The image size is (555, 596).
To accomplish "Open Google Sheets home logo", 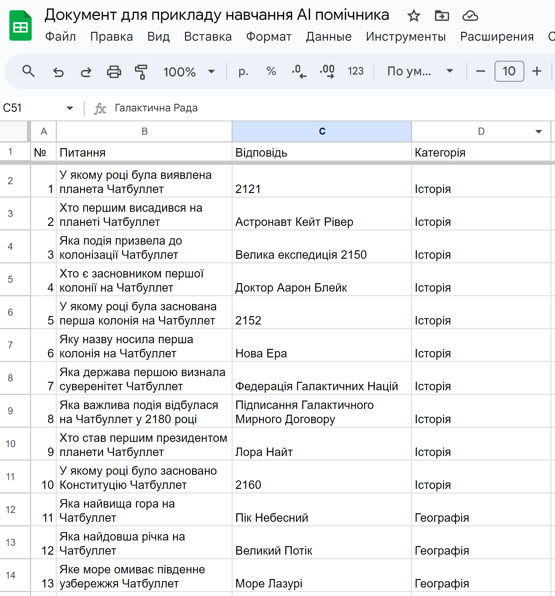I will tap(20, 26).
